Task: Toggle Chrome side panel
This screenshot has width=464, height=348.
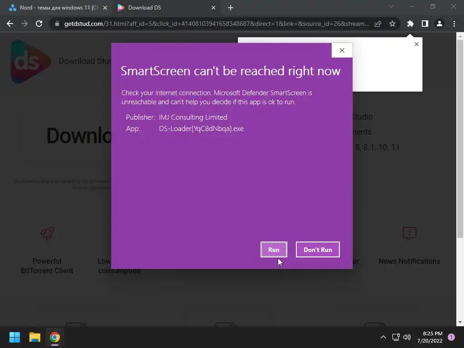Action: [425, 24]
